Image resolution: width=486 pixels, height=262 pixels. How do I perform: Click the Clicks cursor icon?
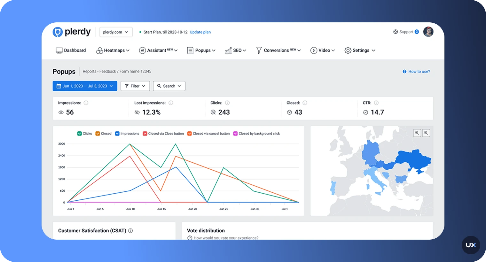pos(213,112)
